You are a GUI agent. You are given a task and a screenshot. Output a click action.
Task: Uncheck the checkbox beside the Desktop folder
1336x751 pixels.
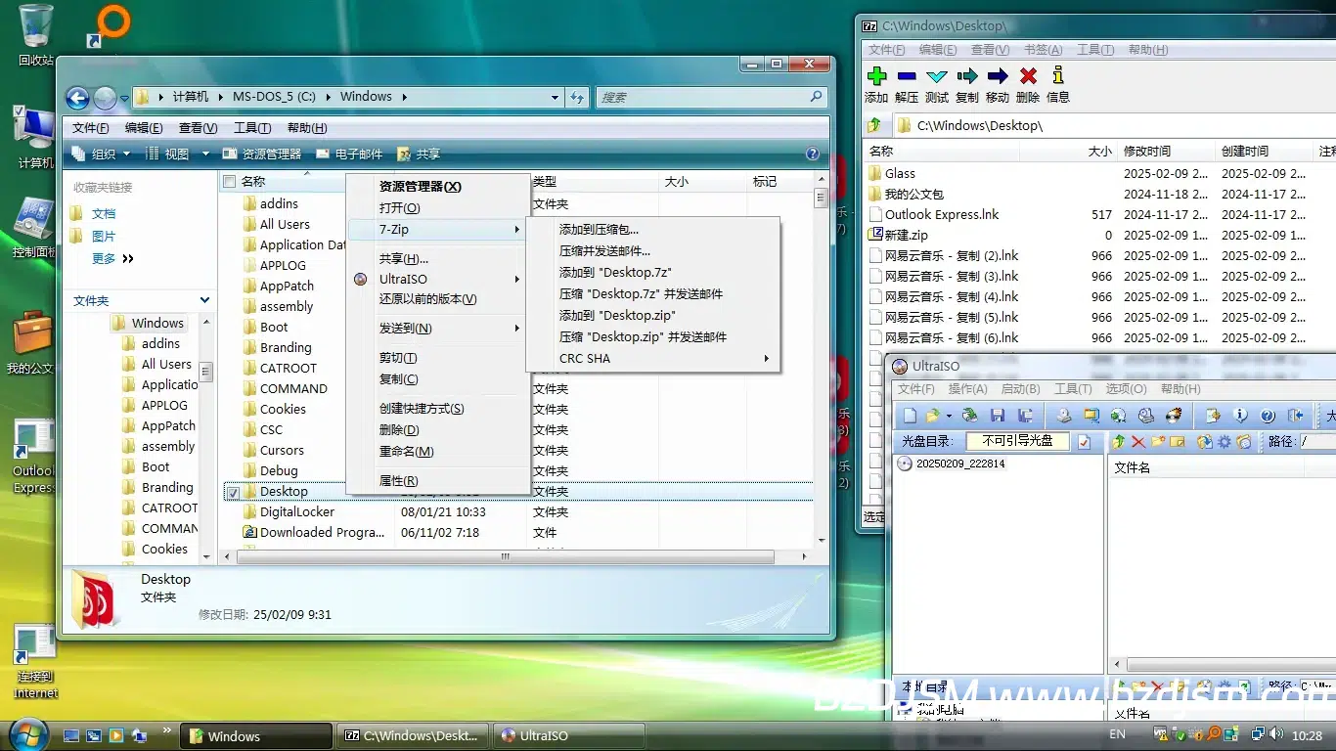[233, 492]
